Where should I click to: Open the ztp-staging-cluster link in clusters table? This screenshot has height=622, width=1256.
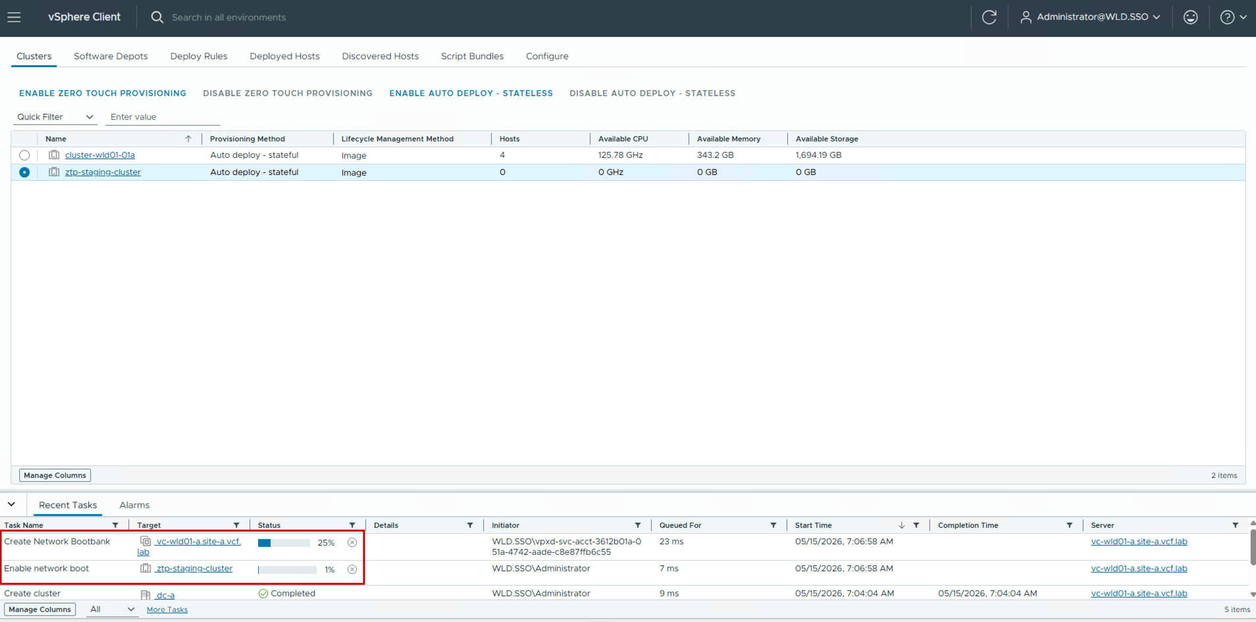[103, 172]
